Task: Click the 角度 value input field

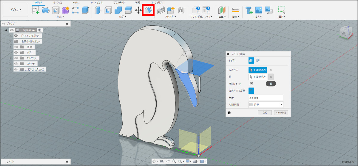Action: (x=266, y=98)
